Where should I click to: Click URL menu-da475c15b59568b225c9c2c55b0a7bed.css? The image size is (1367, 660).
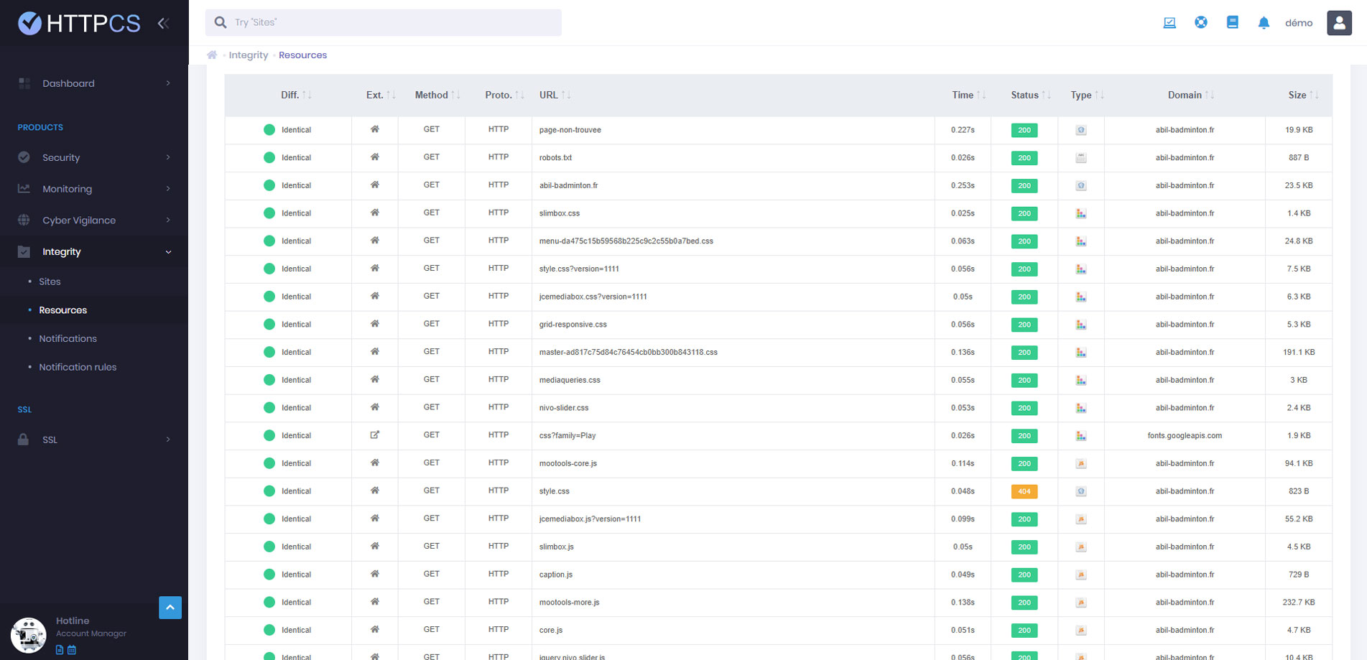pyautogui.click(x=626, y=241)
